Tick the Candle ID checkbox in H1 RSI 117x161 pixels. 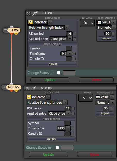[74, 59]
